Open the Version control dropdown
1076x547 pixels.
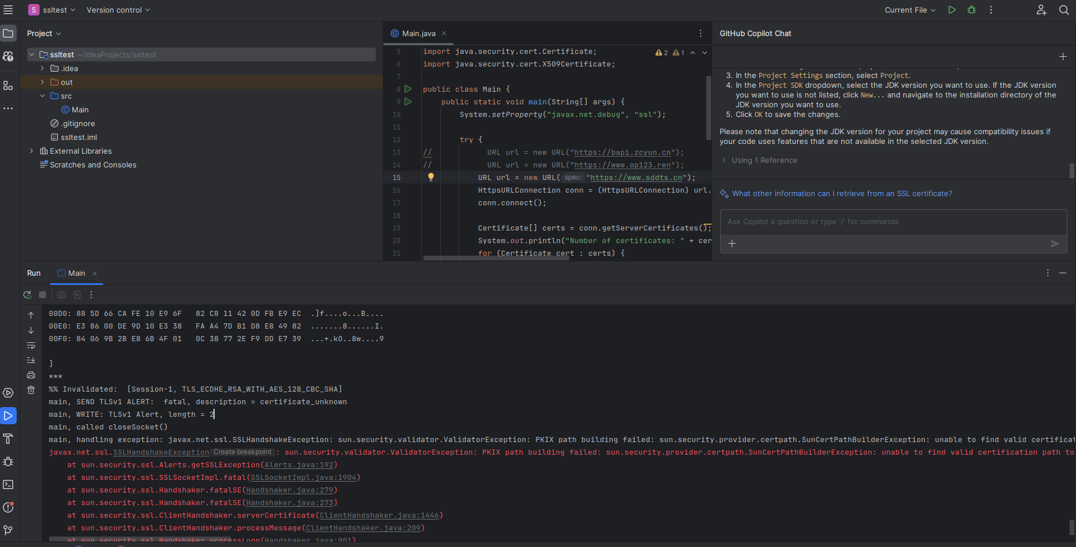pos(118,10)
